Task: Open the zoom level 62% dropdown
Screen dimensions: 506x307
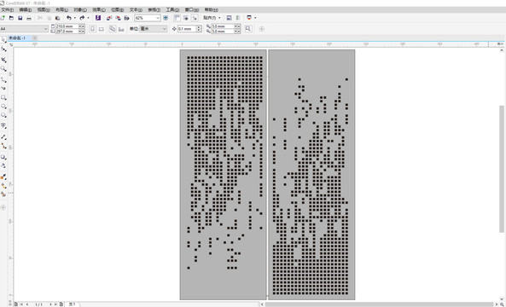Action: [x=148, y=18]
